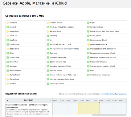Click 'Резервное копирование в iCloud' text
The height and width of the screenshot is (117, 131).
103,58
